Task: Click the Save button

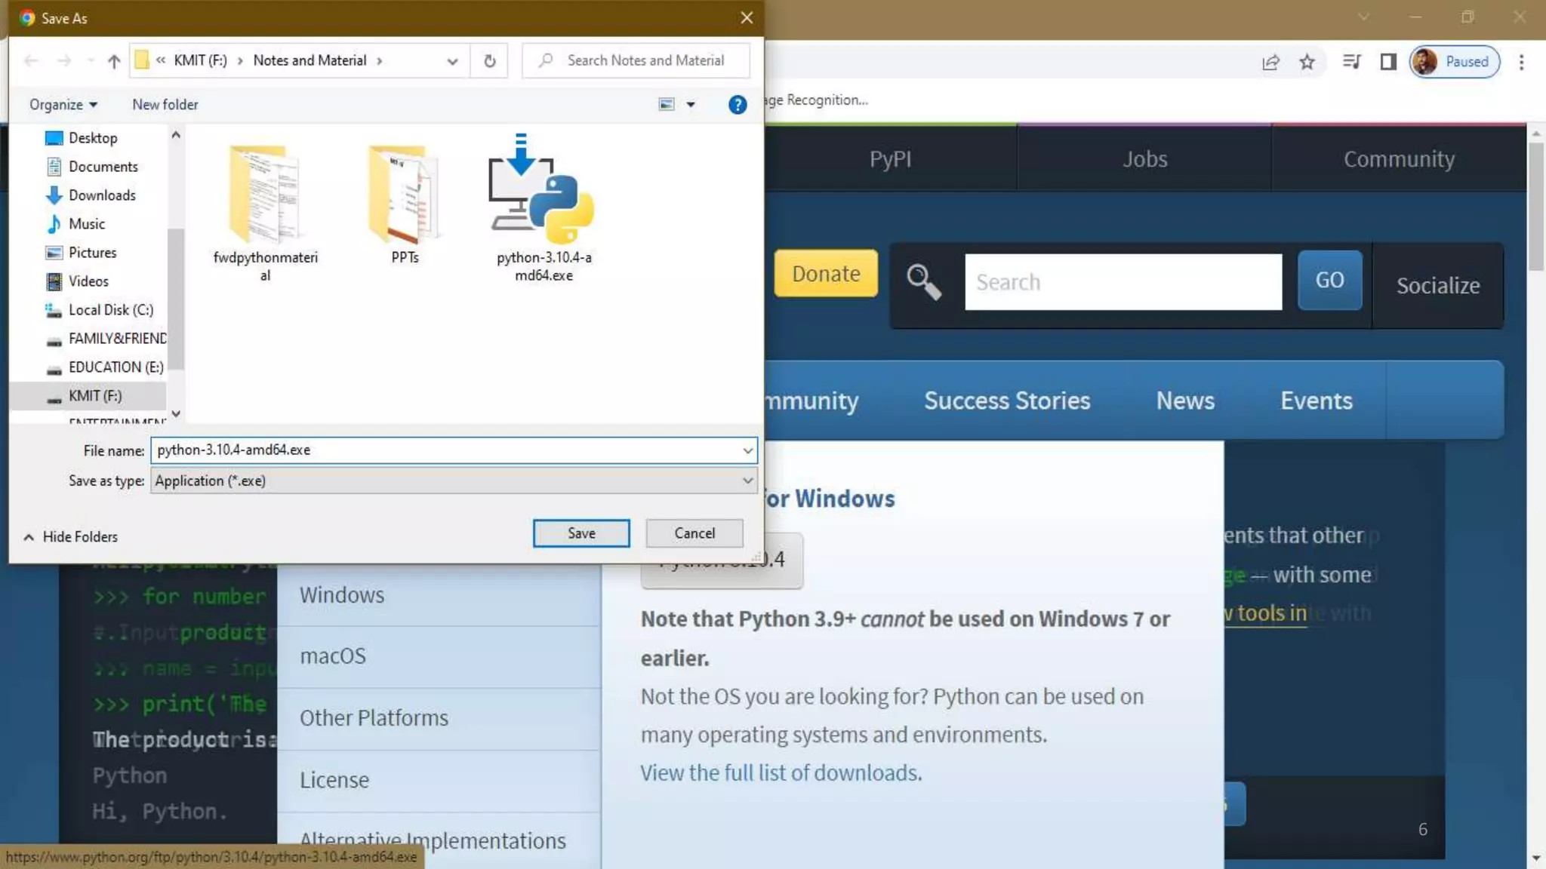Action: tap(581, 533)
